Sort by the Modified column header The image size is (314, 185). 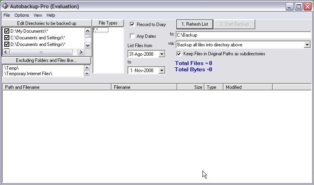point(248,87)
